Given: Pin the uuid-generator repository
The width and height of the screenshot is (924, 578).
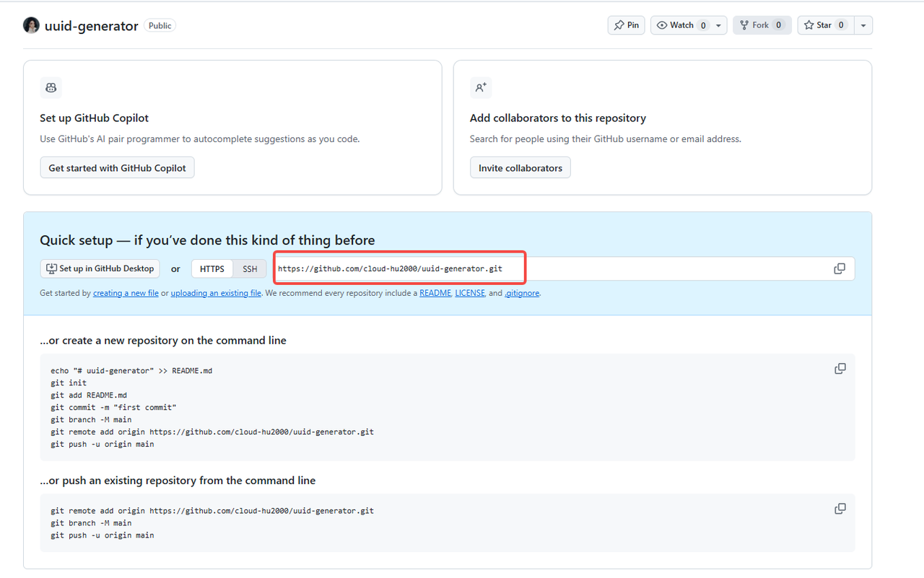Looking at the screenshot, I should tap(627, 25).
